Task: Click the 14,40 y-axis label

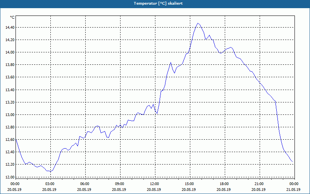Action: (10, 28)
